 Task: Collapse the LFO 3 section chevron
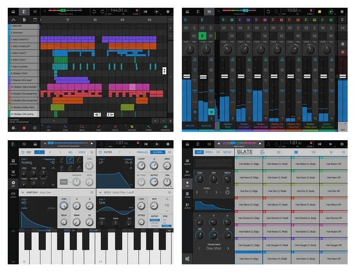101,192
